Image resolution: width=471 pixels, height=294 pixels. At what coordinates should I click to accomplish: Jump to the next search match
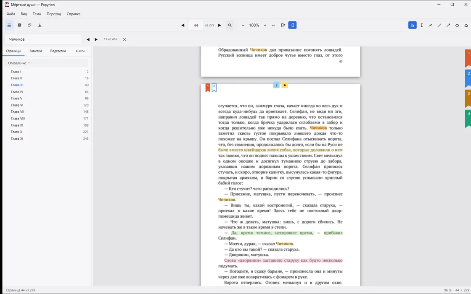point(96,39)
